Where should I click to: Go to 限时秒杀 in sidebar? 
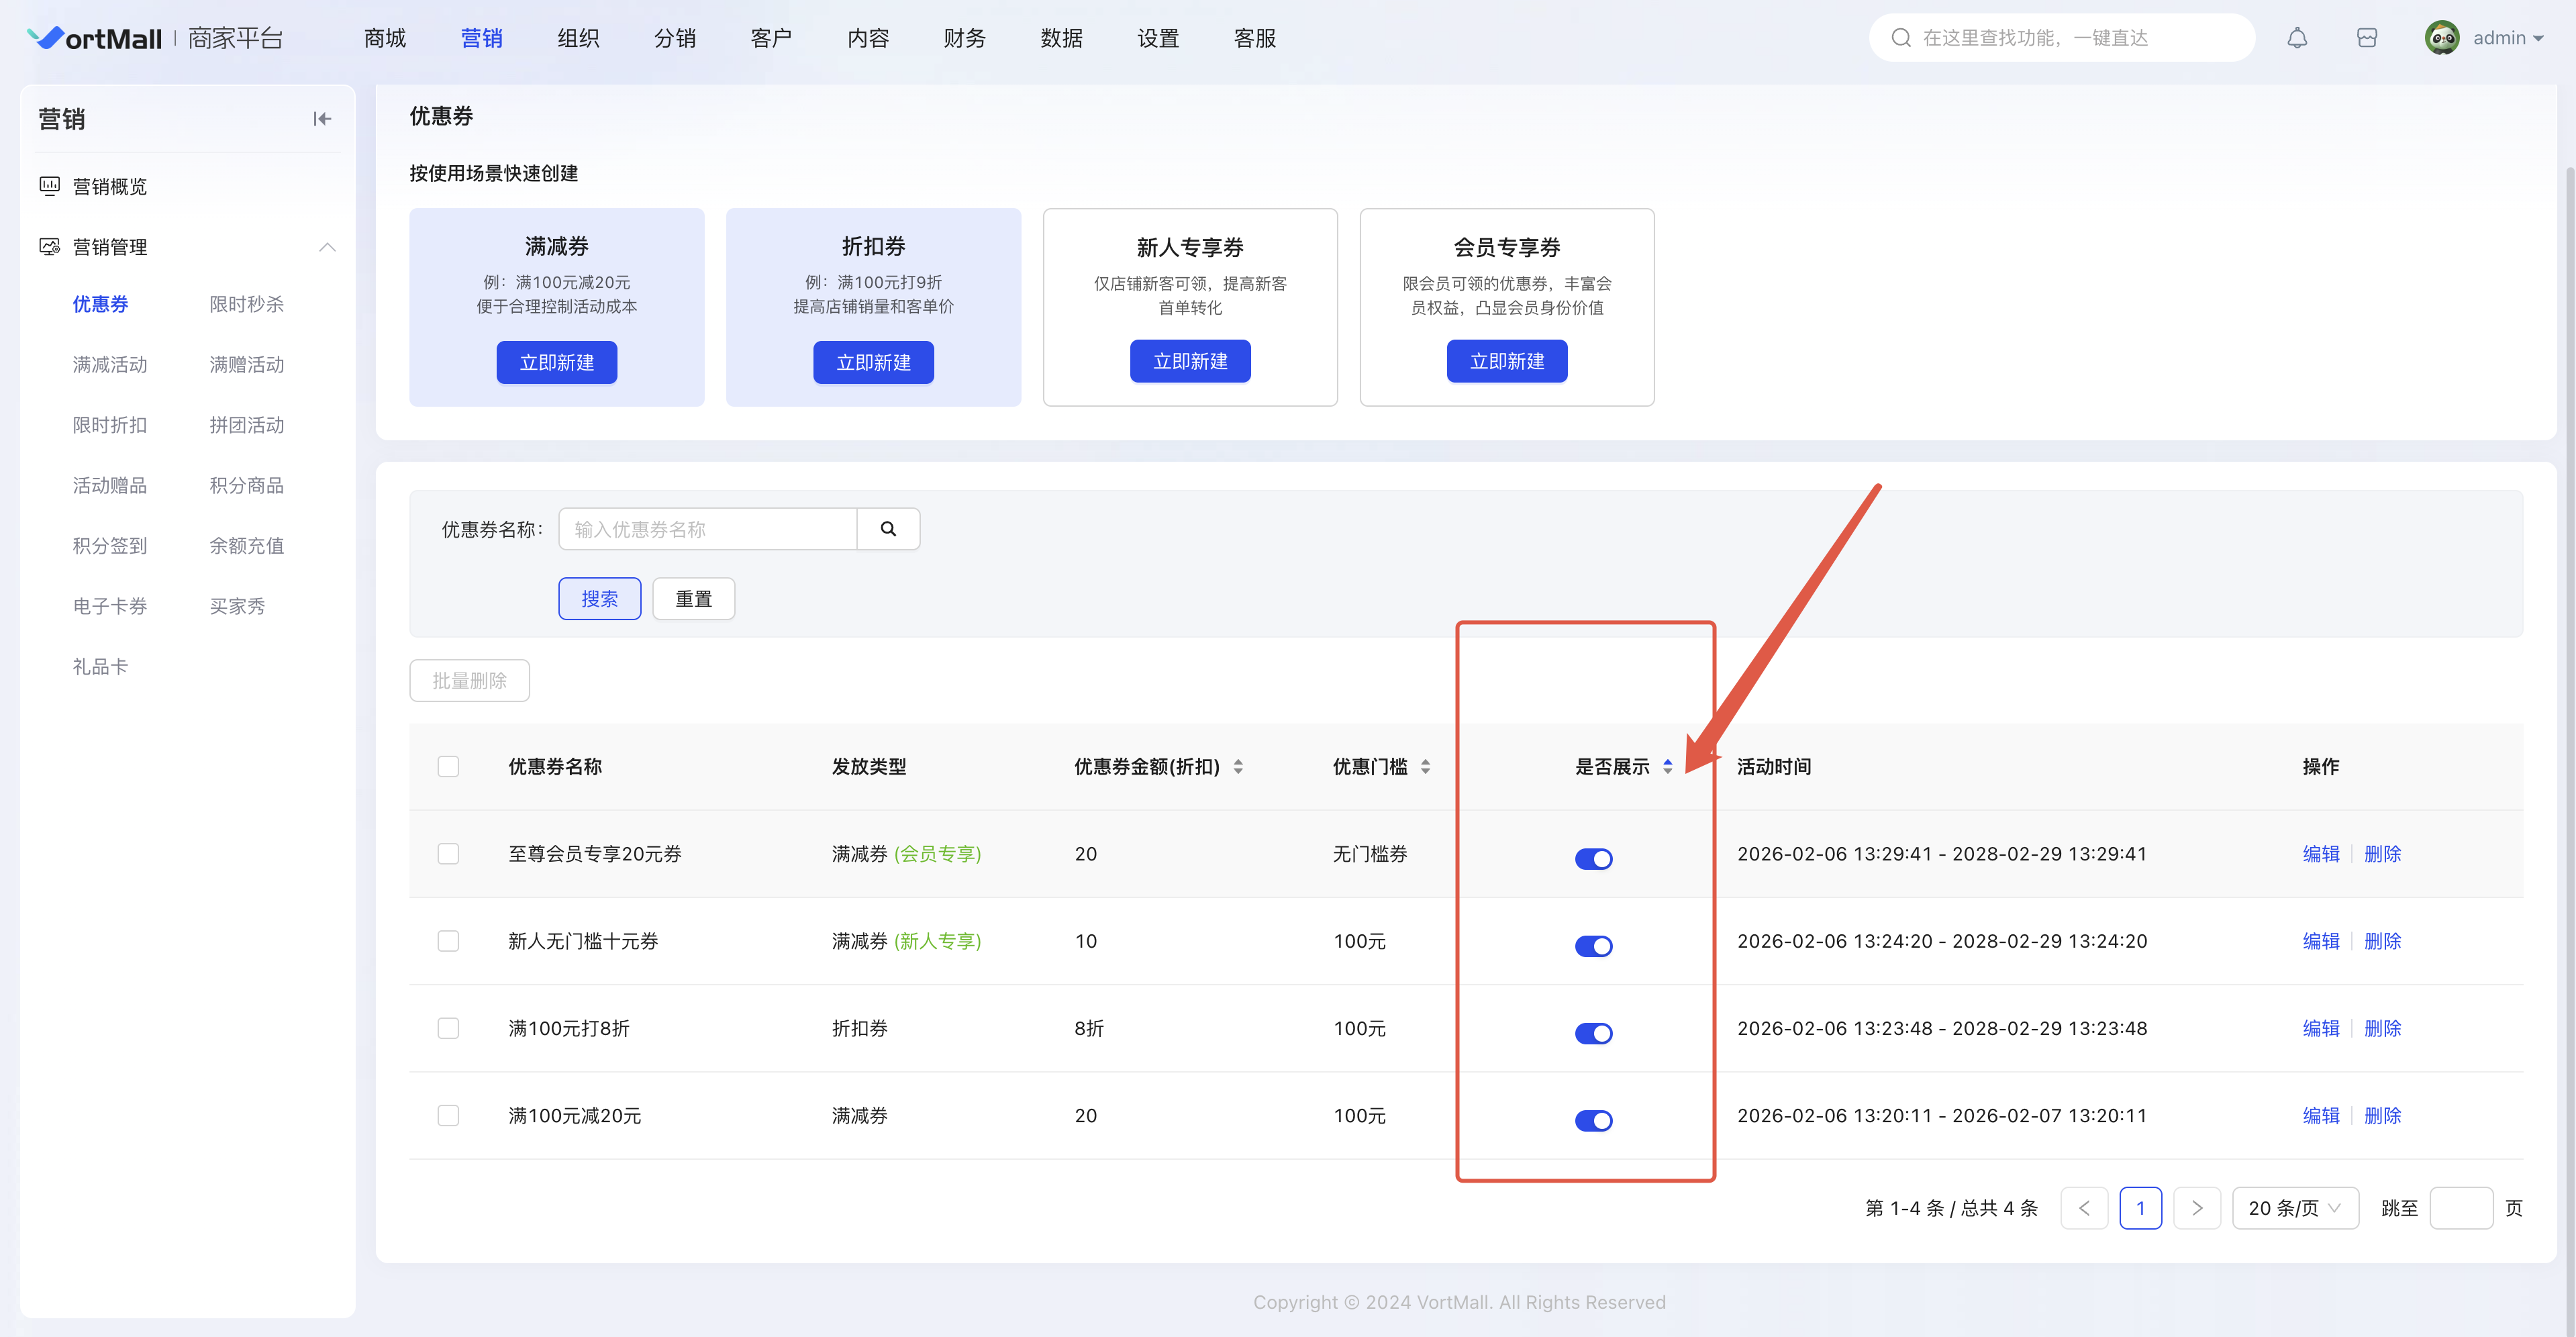click(x=246, y=304)
